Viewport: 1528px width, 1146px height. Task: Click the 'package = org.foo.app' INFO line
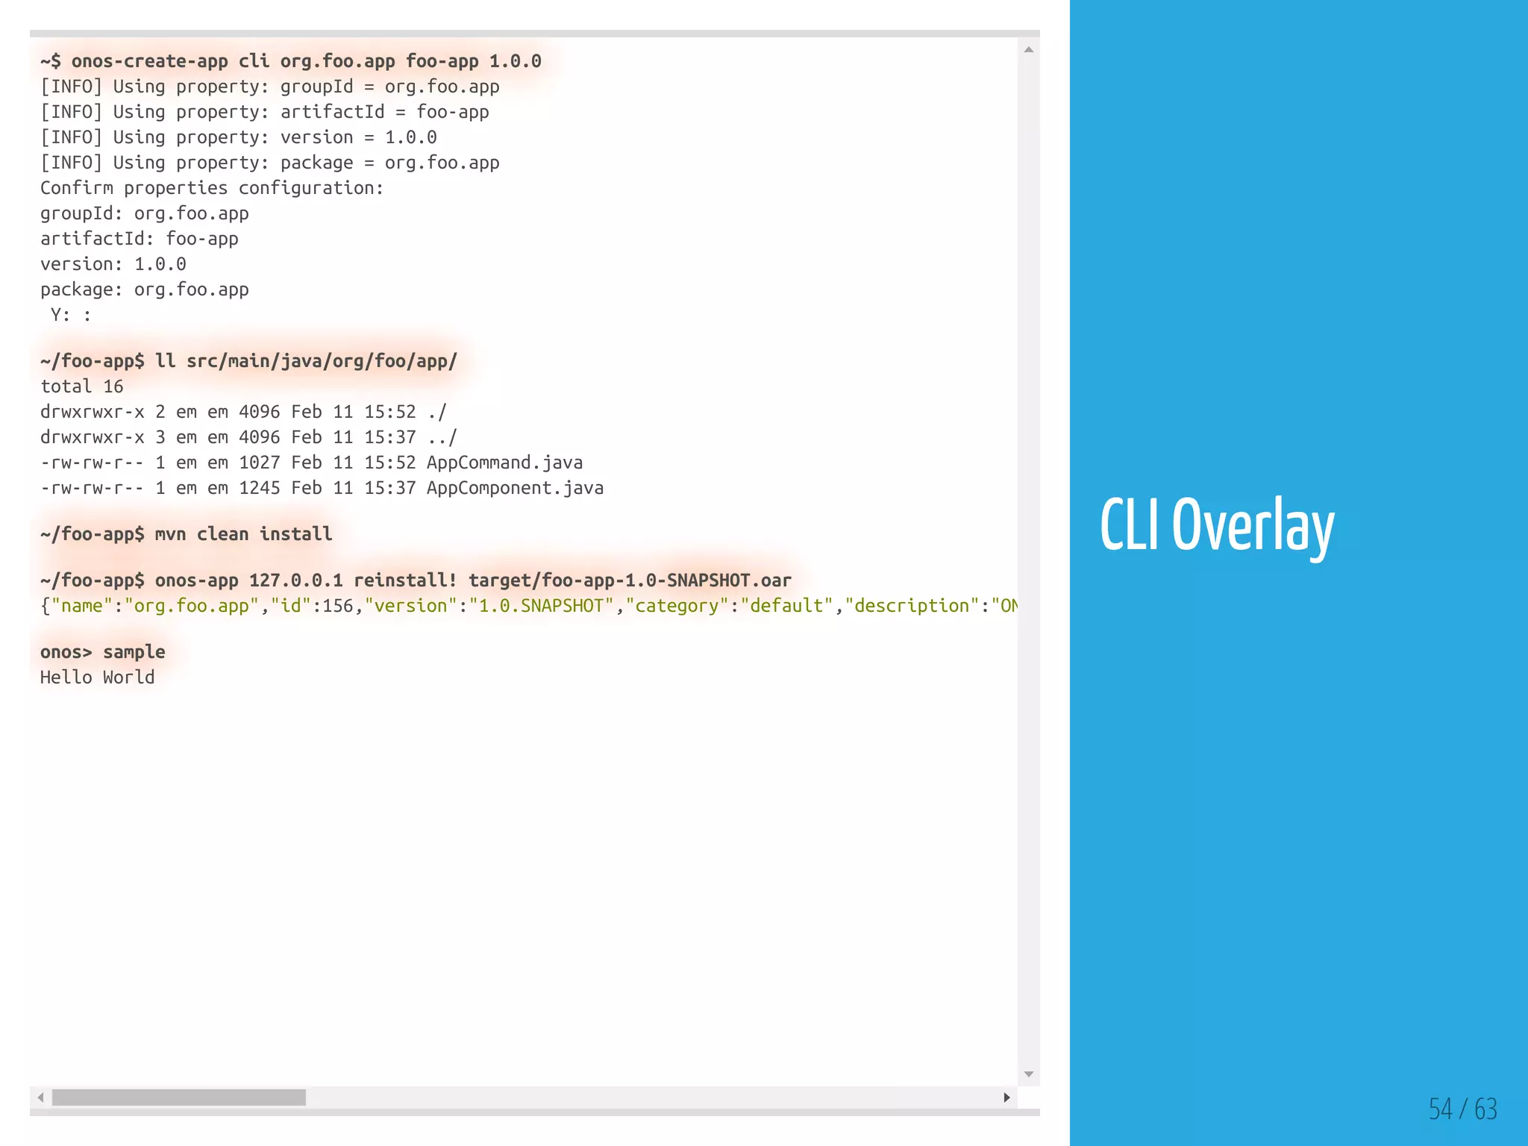pos(270,163)
